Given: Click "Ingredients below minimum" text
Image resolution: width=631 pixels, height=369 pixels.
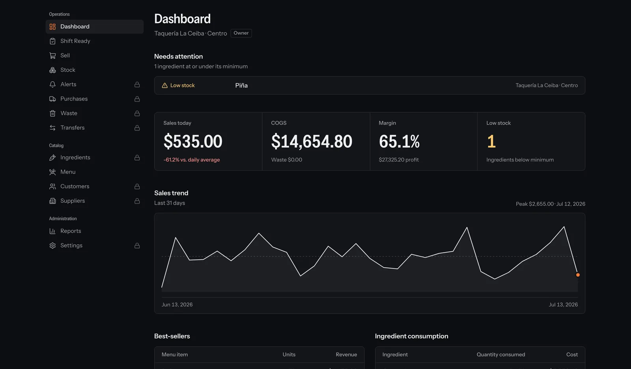Looking at the screenshot, I should pos(520,160).
